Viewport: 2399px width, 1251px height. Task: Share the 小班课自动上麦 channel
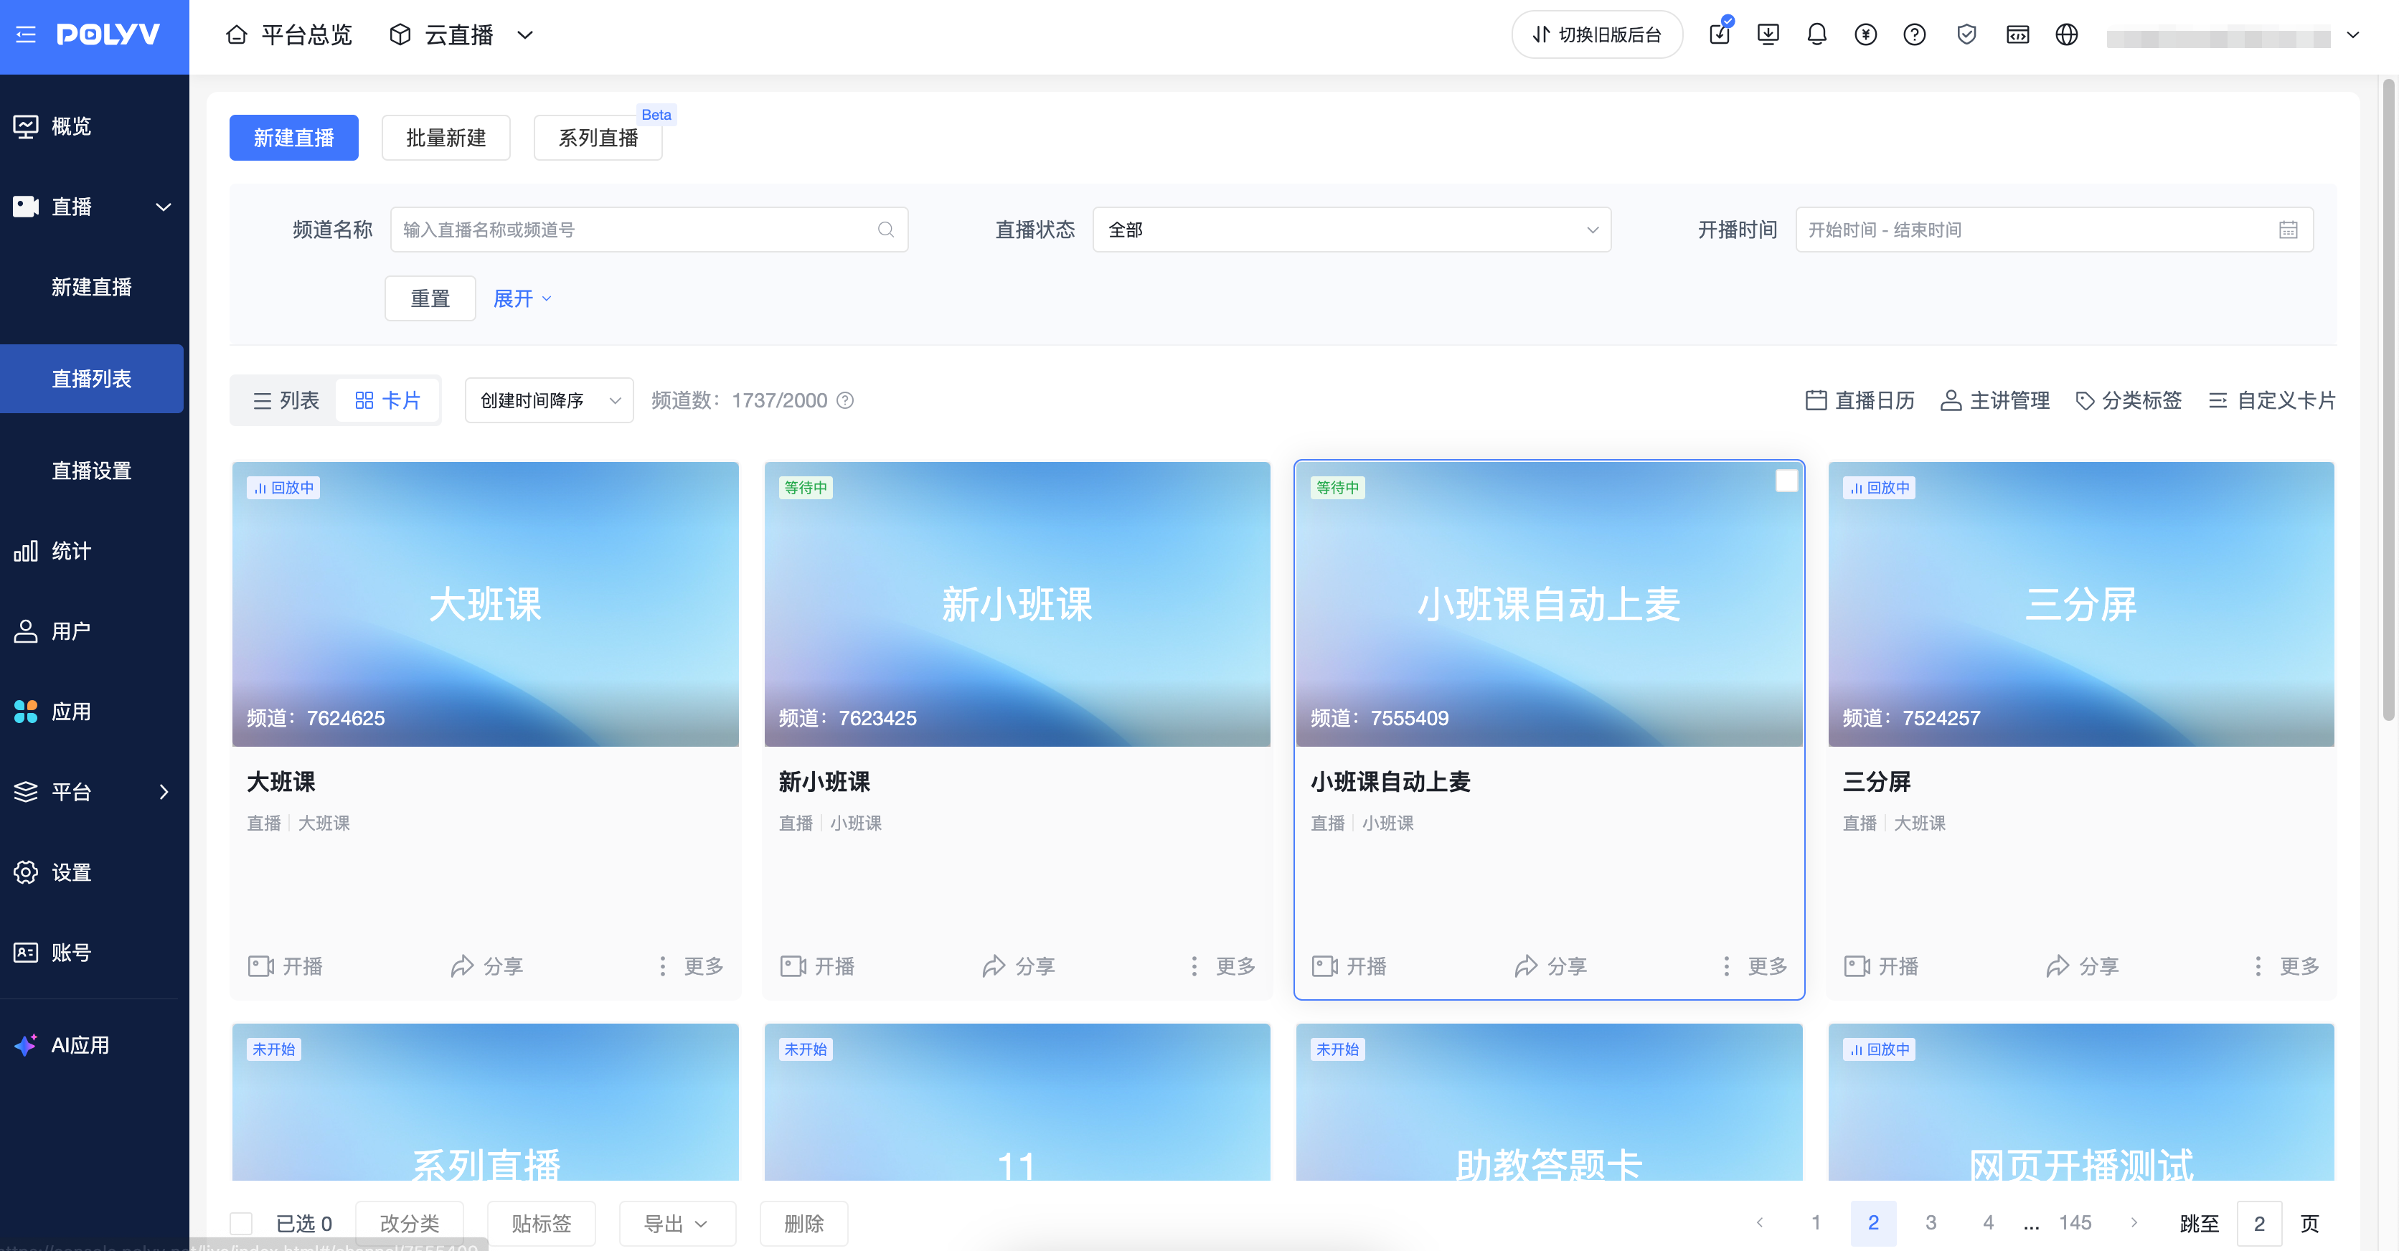pos(1550,966)
